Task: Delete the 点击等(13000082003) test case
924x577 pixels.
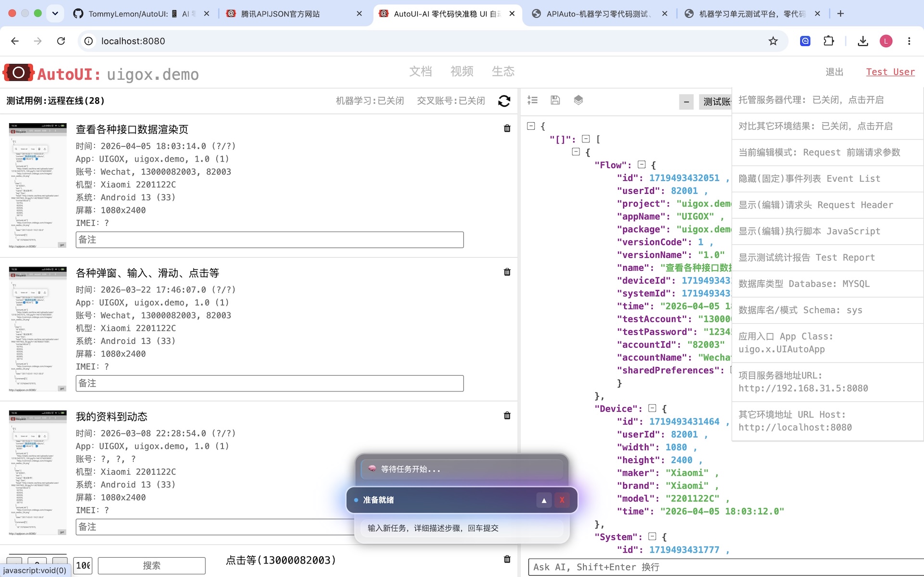Action: pyautogui.click(x=507, y=559)
